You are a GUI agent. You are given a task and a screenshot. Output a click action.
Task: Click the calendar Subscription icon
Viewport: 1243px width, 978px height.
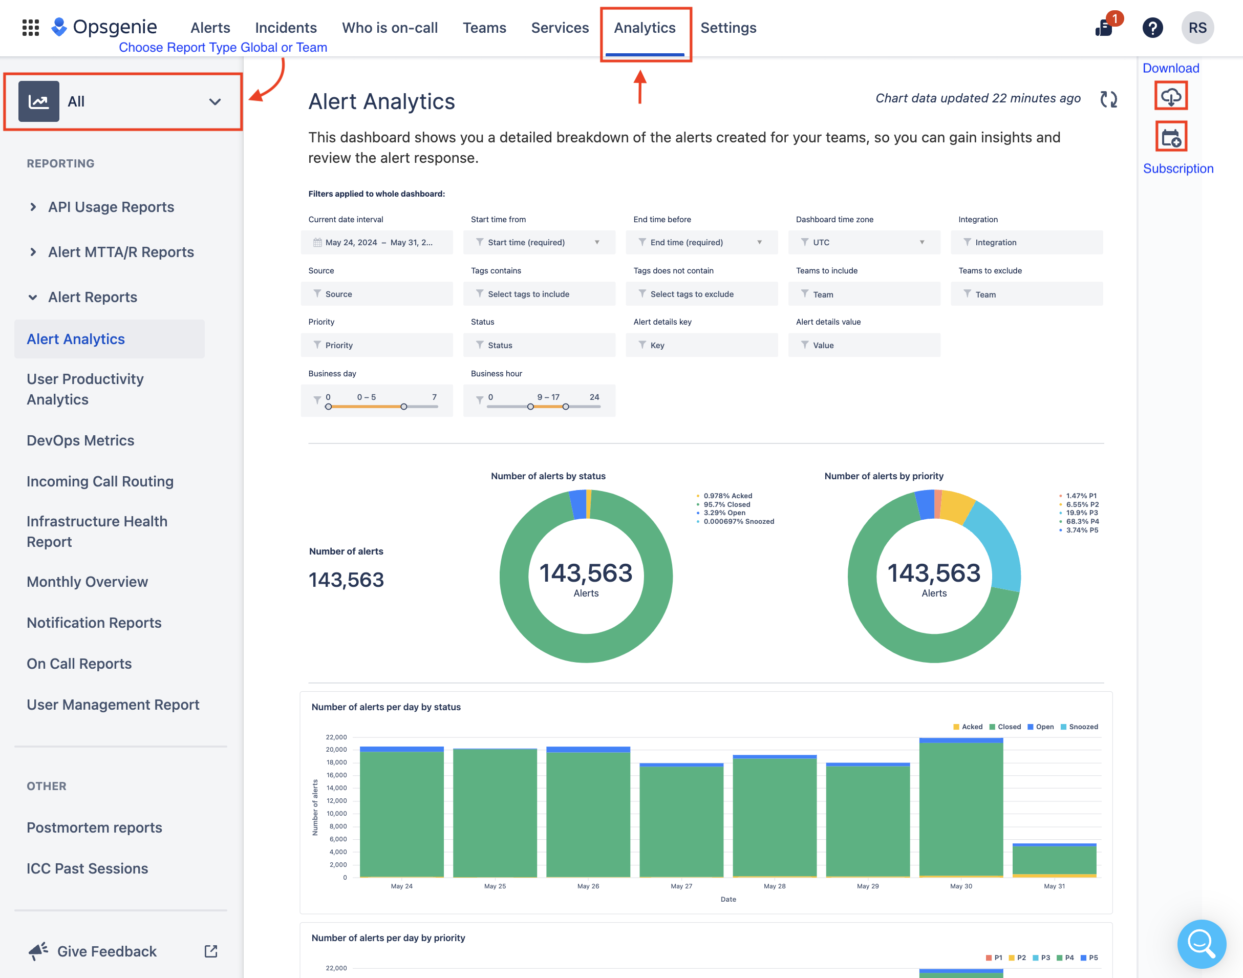pyautogui.click(x=1171, y=137)
